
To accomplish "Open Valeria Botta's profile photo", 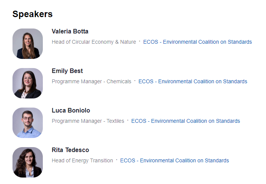I will [28, 44].
